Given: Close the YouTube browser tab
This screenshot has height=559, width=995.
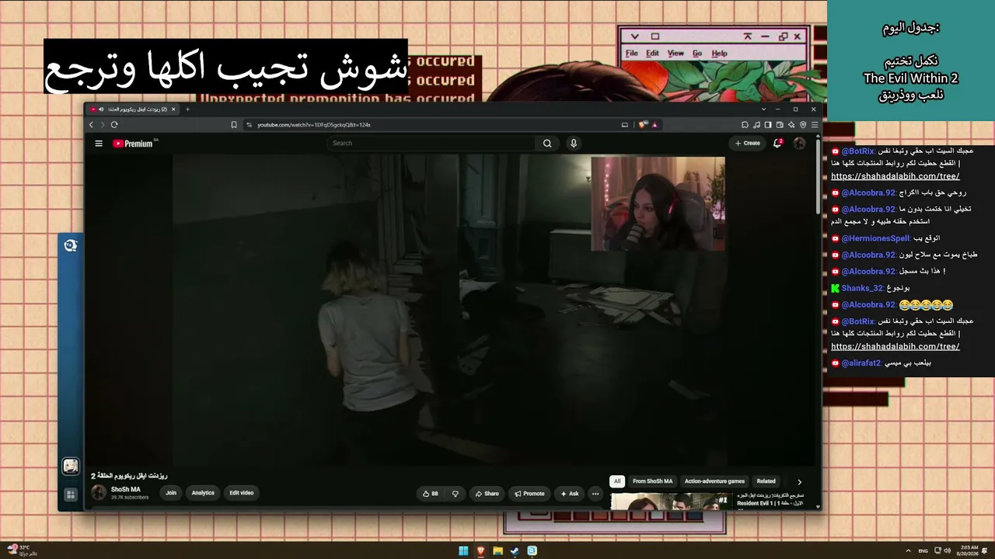Looking at the screenshot, I should pyautogui.click(x=173, y=109).
